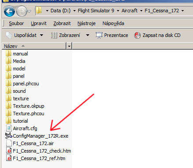
Task: Select the folder name Texture.okpup
Action: pos(29,106)
